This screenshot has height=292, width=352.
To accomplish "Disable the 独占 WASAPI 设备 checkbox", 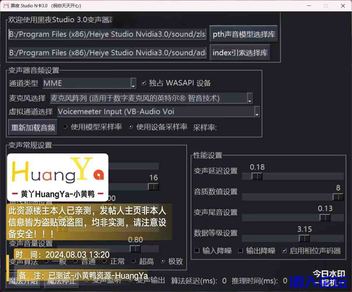I will click(x=143, y=83).
